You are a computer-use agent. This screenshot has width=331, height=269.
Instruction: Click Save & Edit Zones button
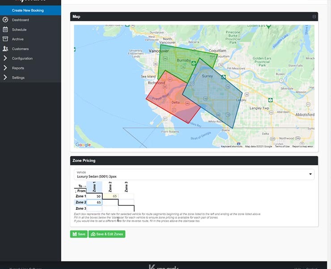coord(107,234)
